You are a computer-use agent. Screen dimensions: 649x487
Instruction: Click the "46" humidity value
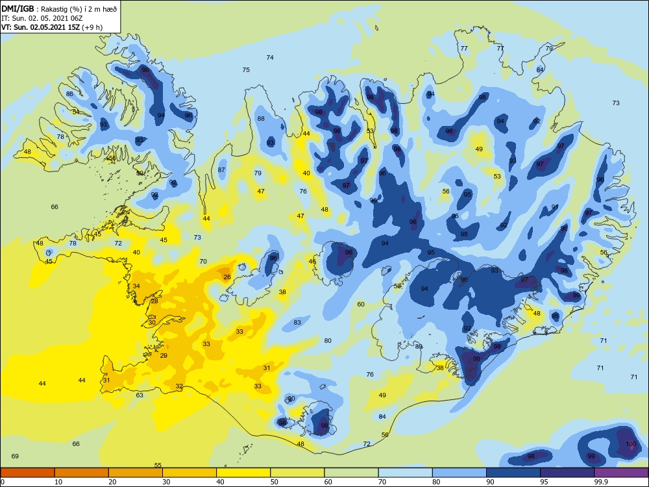(312, 262)
